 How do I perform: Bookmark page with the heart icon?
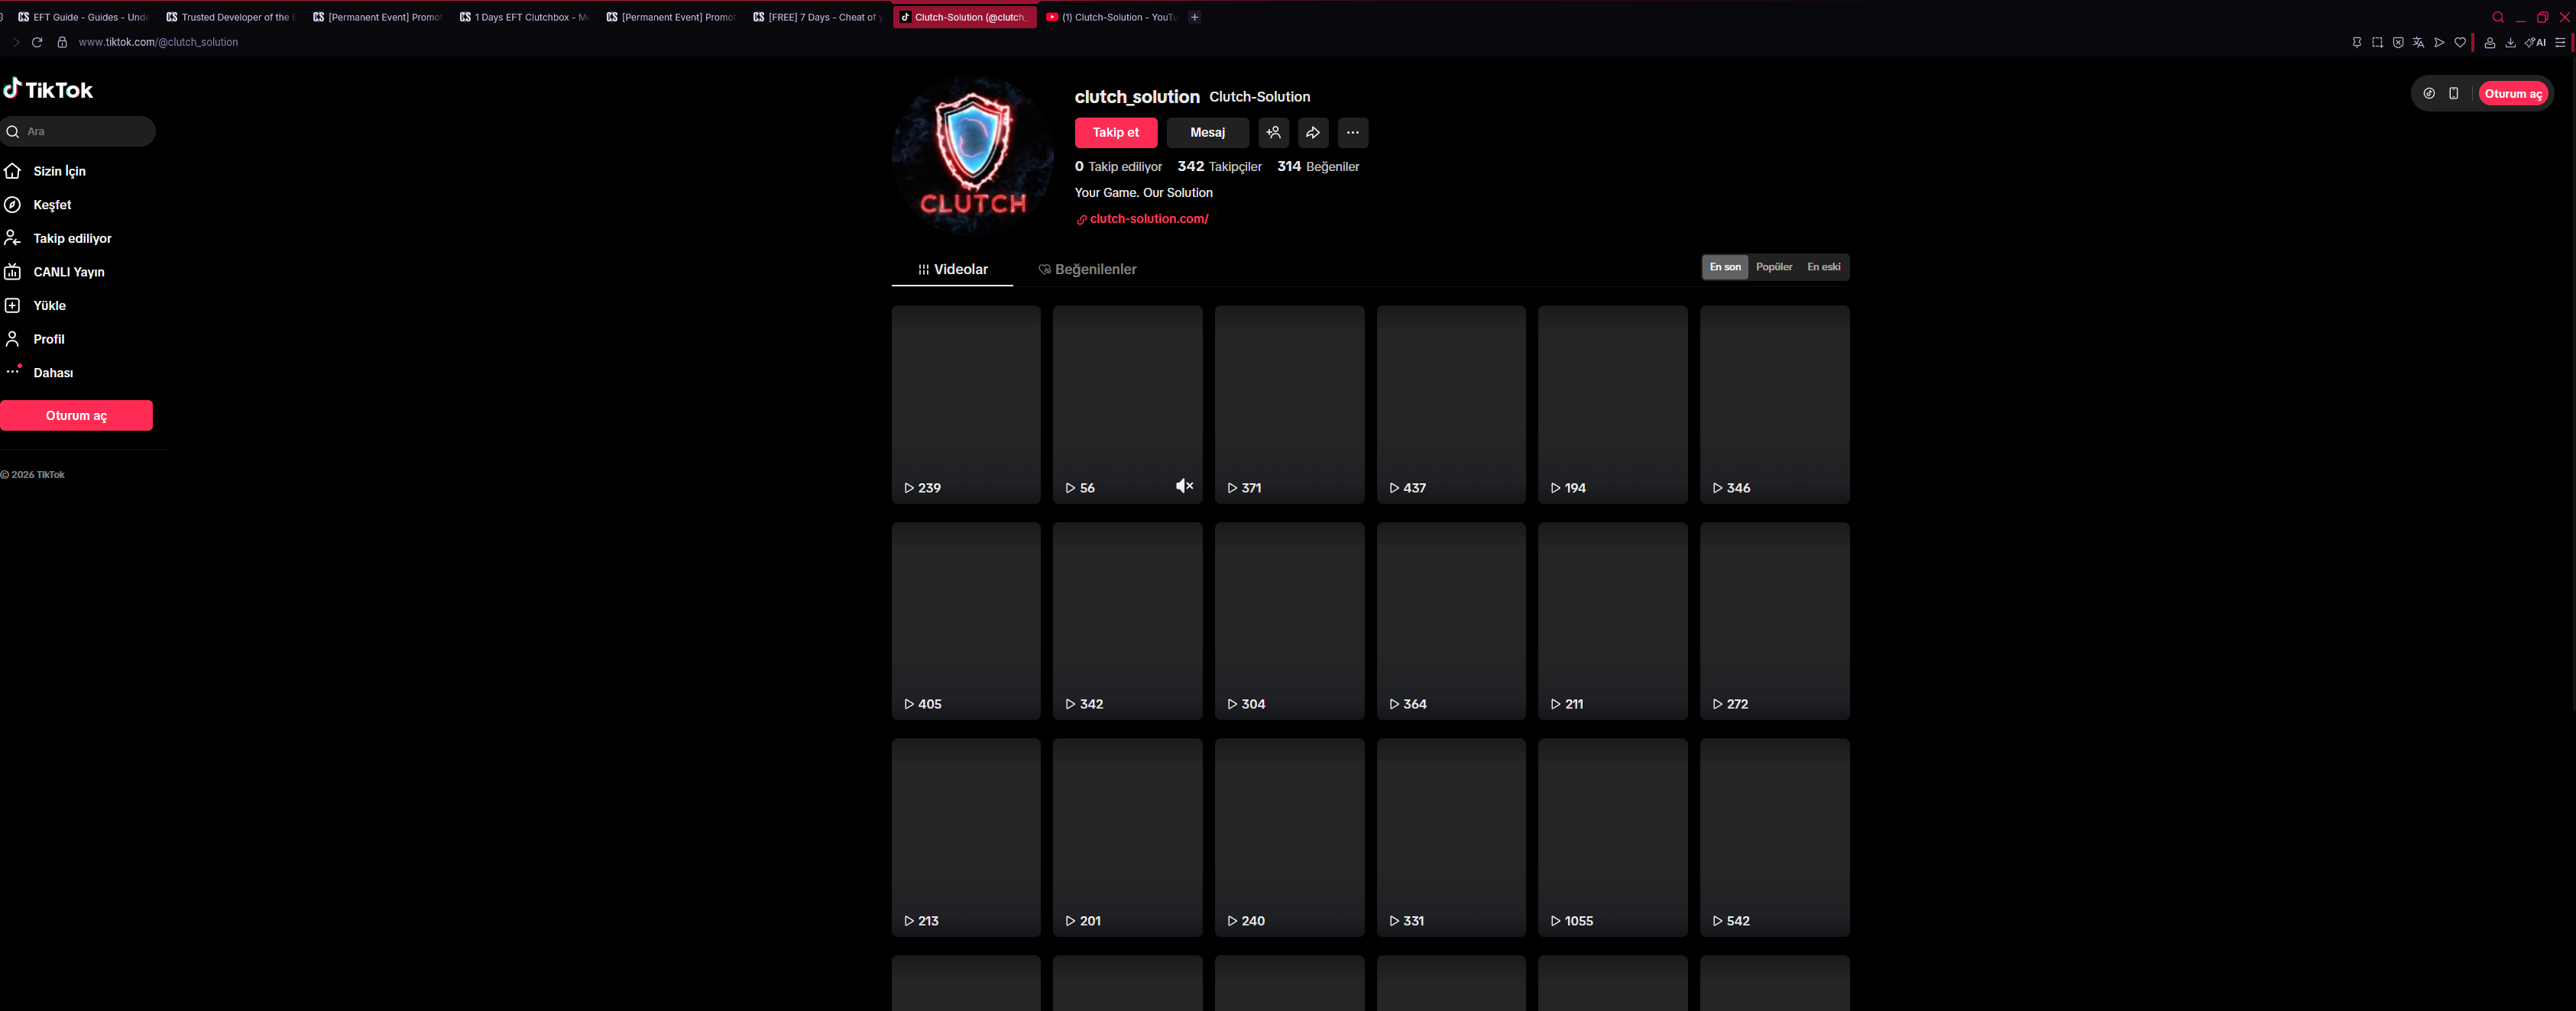tap(2460, 42)
